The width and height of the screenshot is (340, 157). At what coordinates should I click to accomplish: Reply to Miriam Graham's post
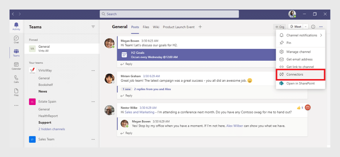point(126,95)
